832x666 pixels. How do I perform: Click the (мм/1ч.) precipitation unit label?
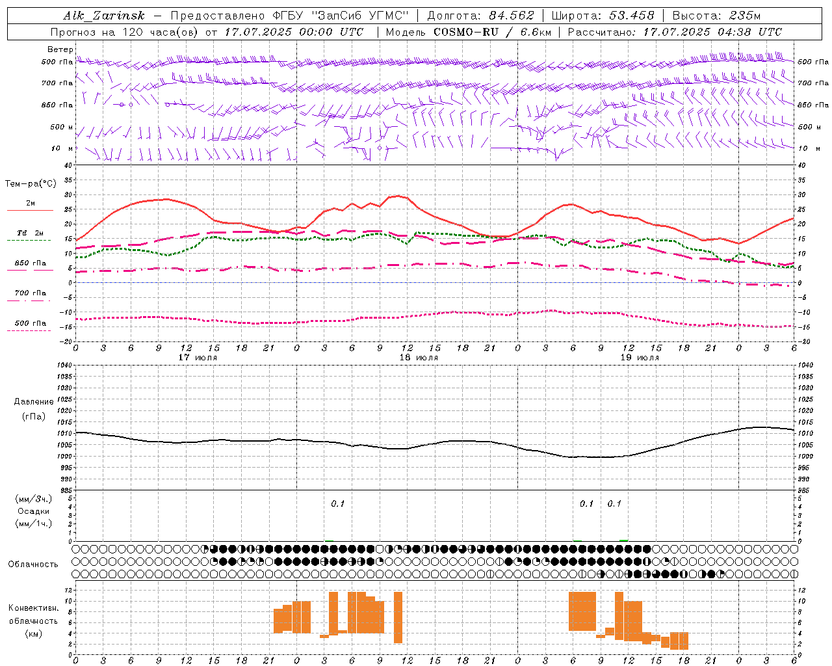pyautogui.click(x=33, y=524)
